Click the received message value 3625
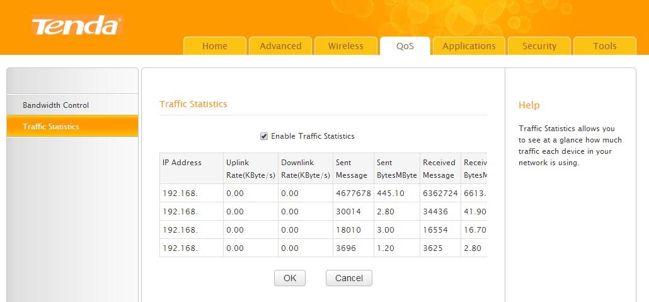The width and height of the screenshot is (649, 302). 432,248
